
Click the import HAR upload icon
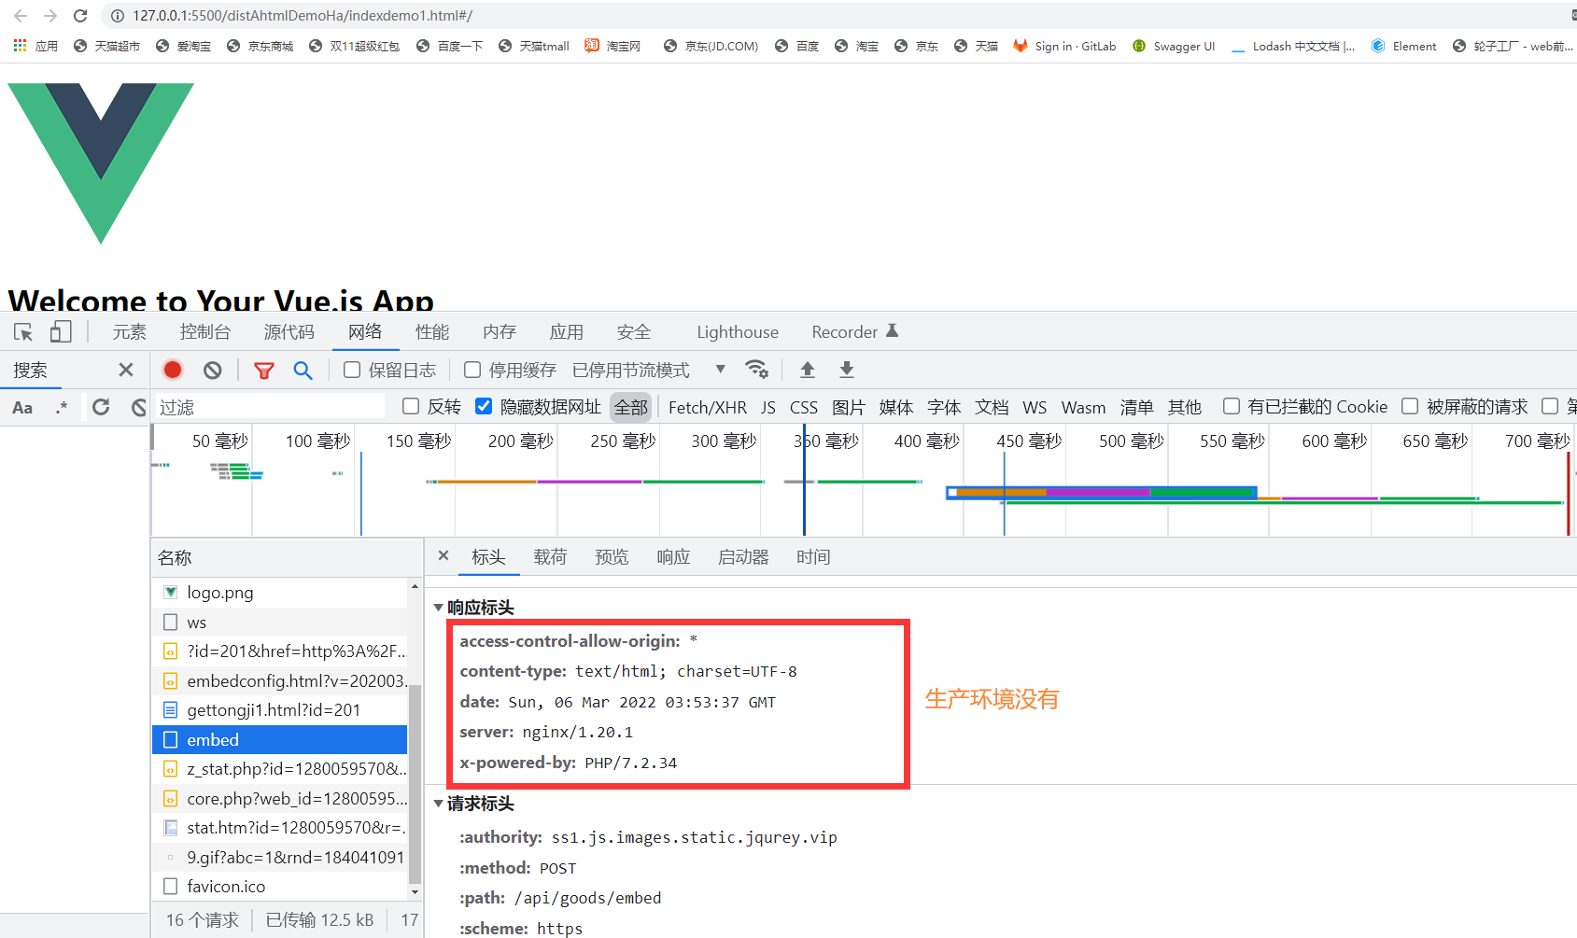[808, 370]
